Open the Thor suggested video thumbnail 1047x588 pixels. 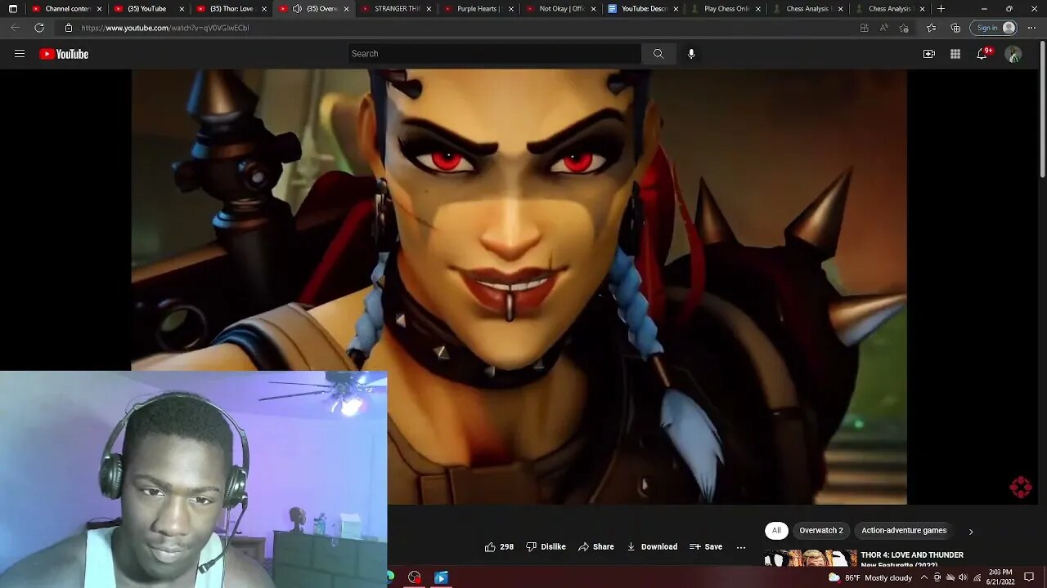tap(811, 559)
